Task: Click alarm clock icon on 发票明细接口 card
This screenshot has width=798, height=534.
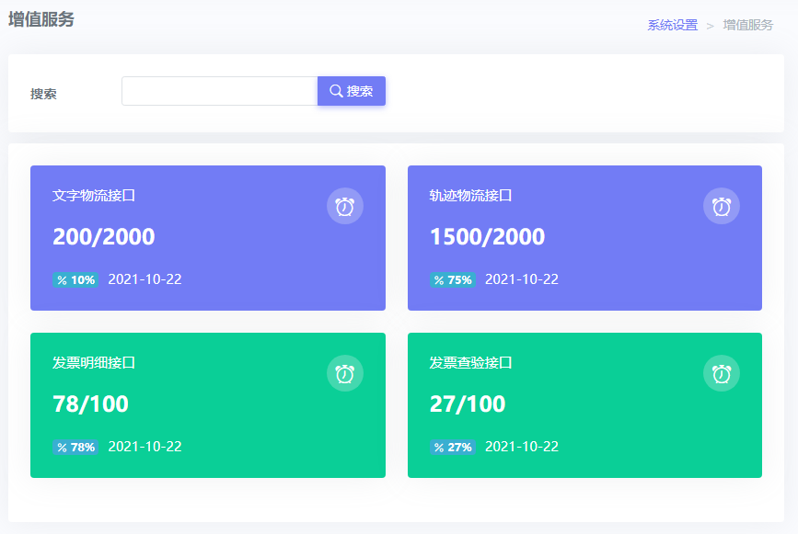Action: (345, 373)
